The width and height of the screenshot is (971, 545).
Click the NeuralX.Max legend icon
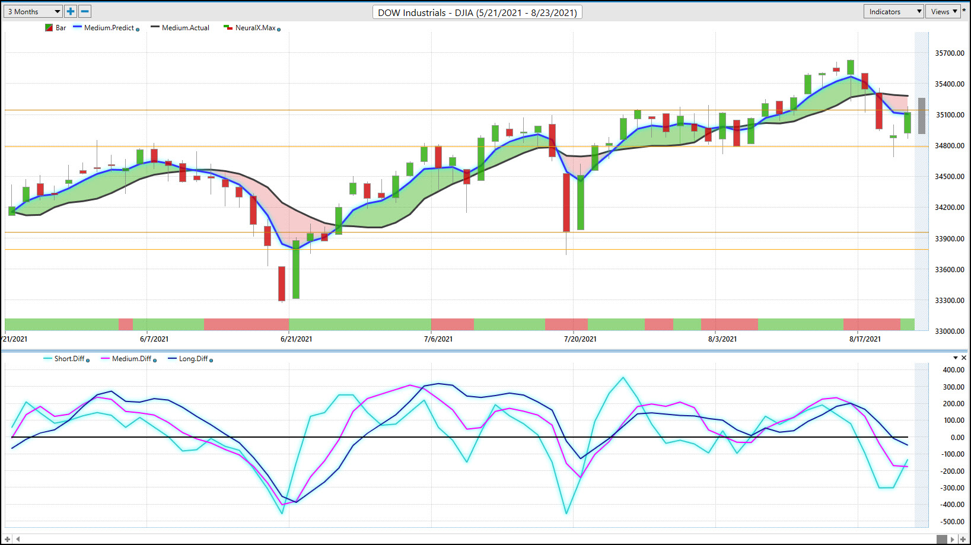pos(228,28)
